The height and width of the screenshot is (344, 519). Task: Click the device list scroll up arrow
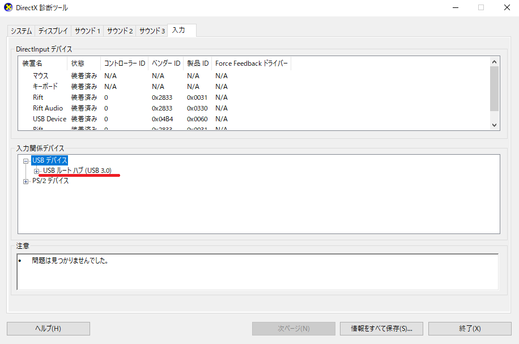pyautogui.click(x=494, y=62)
